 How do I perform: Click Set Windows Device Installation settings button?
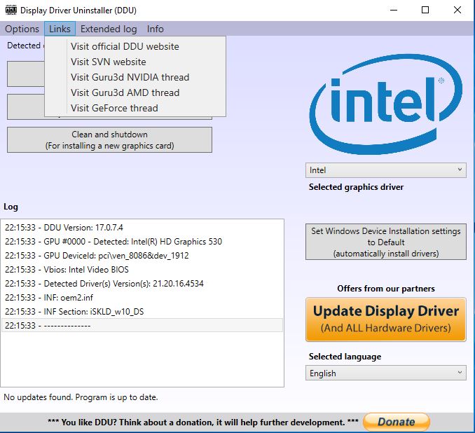click(385, 242)
